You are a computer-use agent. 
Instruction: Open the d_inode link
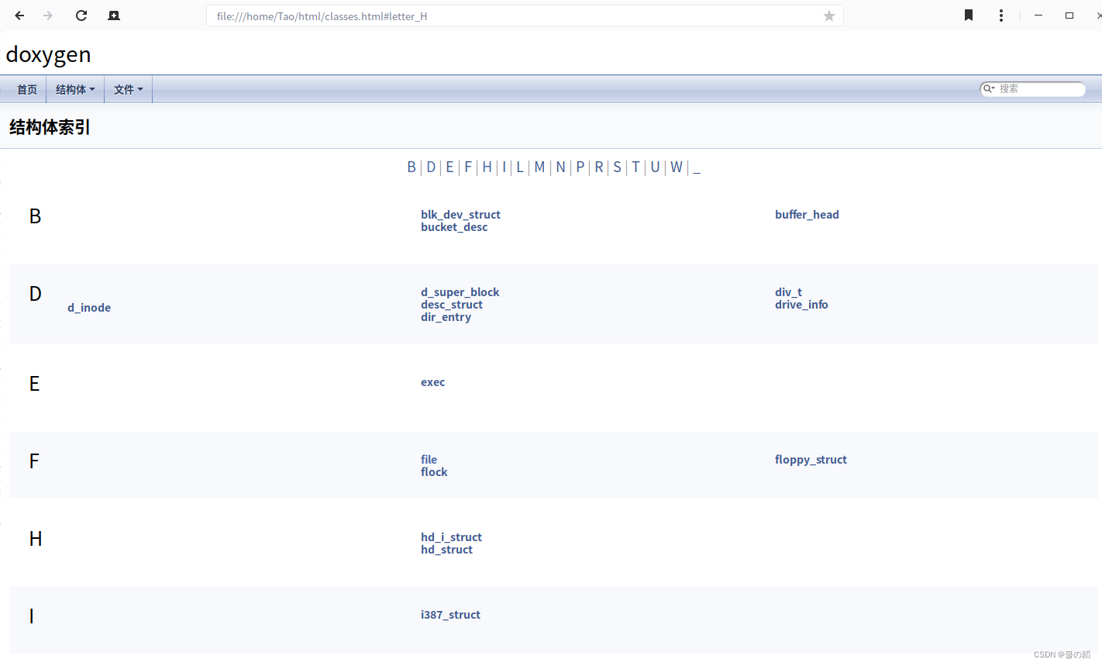(89, 308)
